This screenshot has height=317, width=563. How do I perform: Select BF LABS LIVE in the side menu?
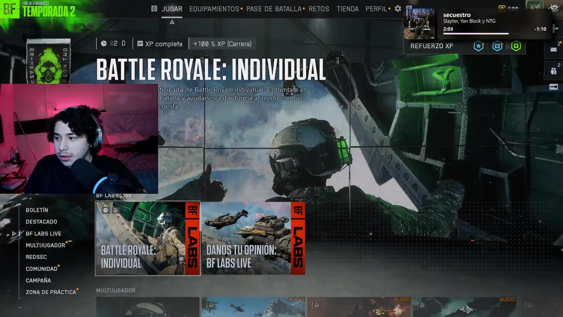(x=44, y=233)
